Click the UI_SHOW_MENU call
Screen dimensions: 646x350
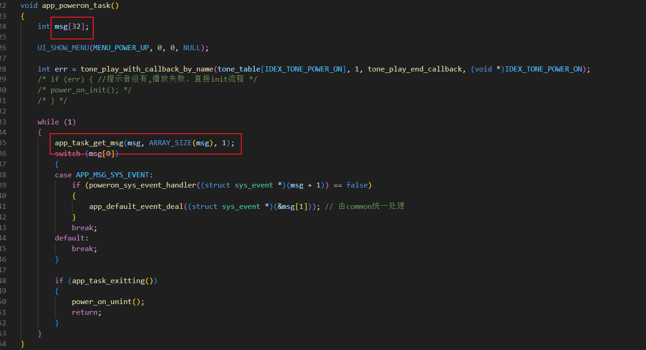pyautogui.click(x=64, y=48)
